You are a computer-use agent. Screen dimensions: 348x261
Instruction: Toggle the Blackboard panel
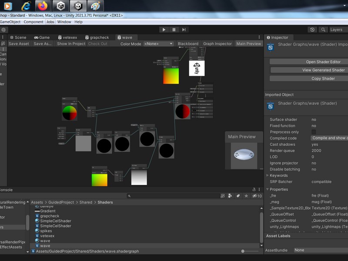tap(188, 43)
